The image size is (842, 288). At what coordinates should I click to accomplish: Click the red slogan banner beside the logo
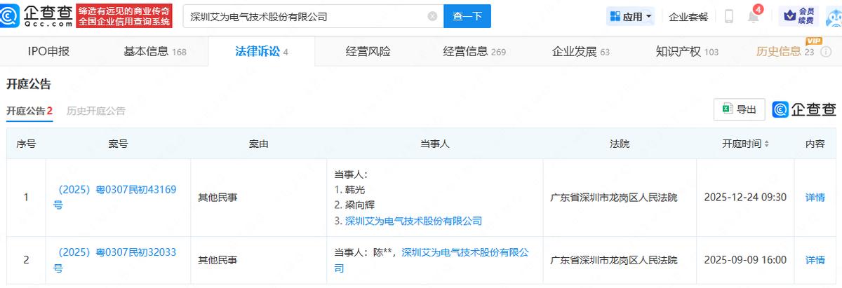click(123, 15)
